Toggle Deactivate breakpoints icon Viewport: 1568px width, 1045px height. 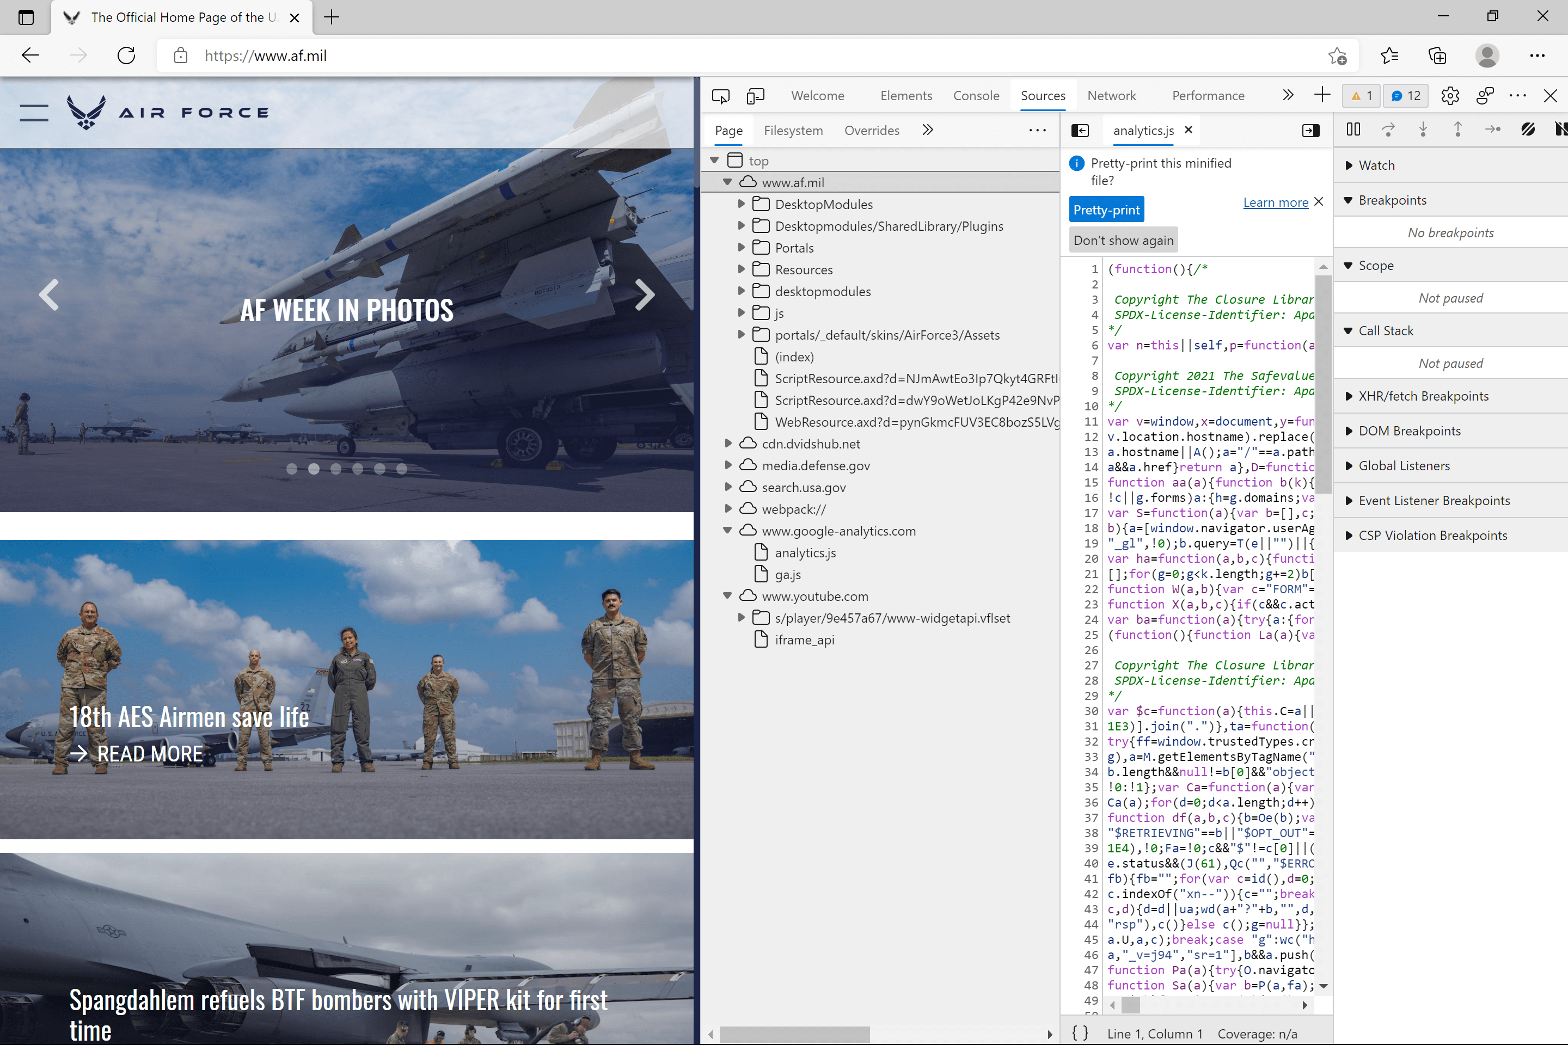pyautogui.click(x=1528, y=130)
